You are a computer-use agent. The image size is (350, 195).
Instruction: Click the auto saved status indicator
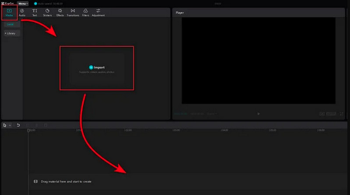48,3
